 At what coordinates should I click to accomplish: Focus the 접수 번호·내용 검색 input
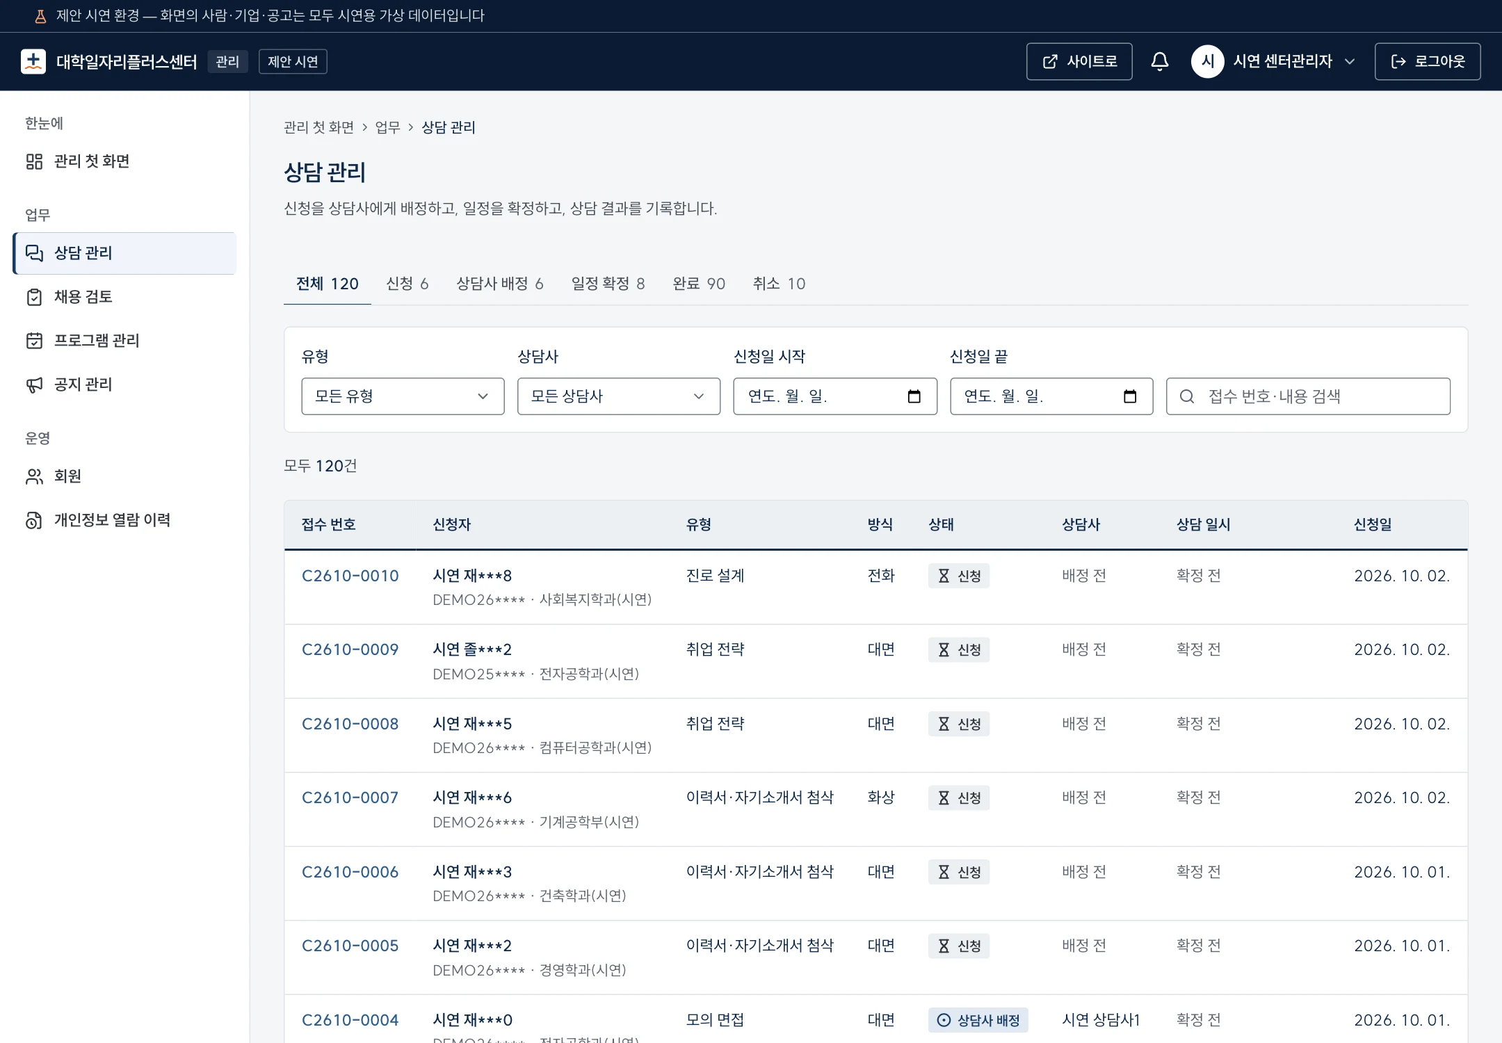pyautogui.click(x=1308, y=396)
